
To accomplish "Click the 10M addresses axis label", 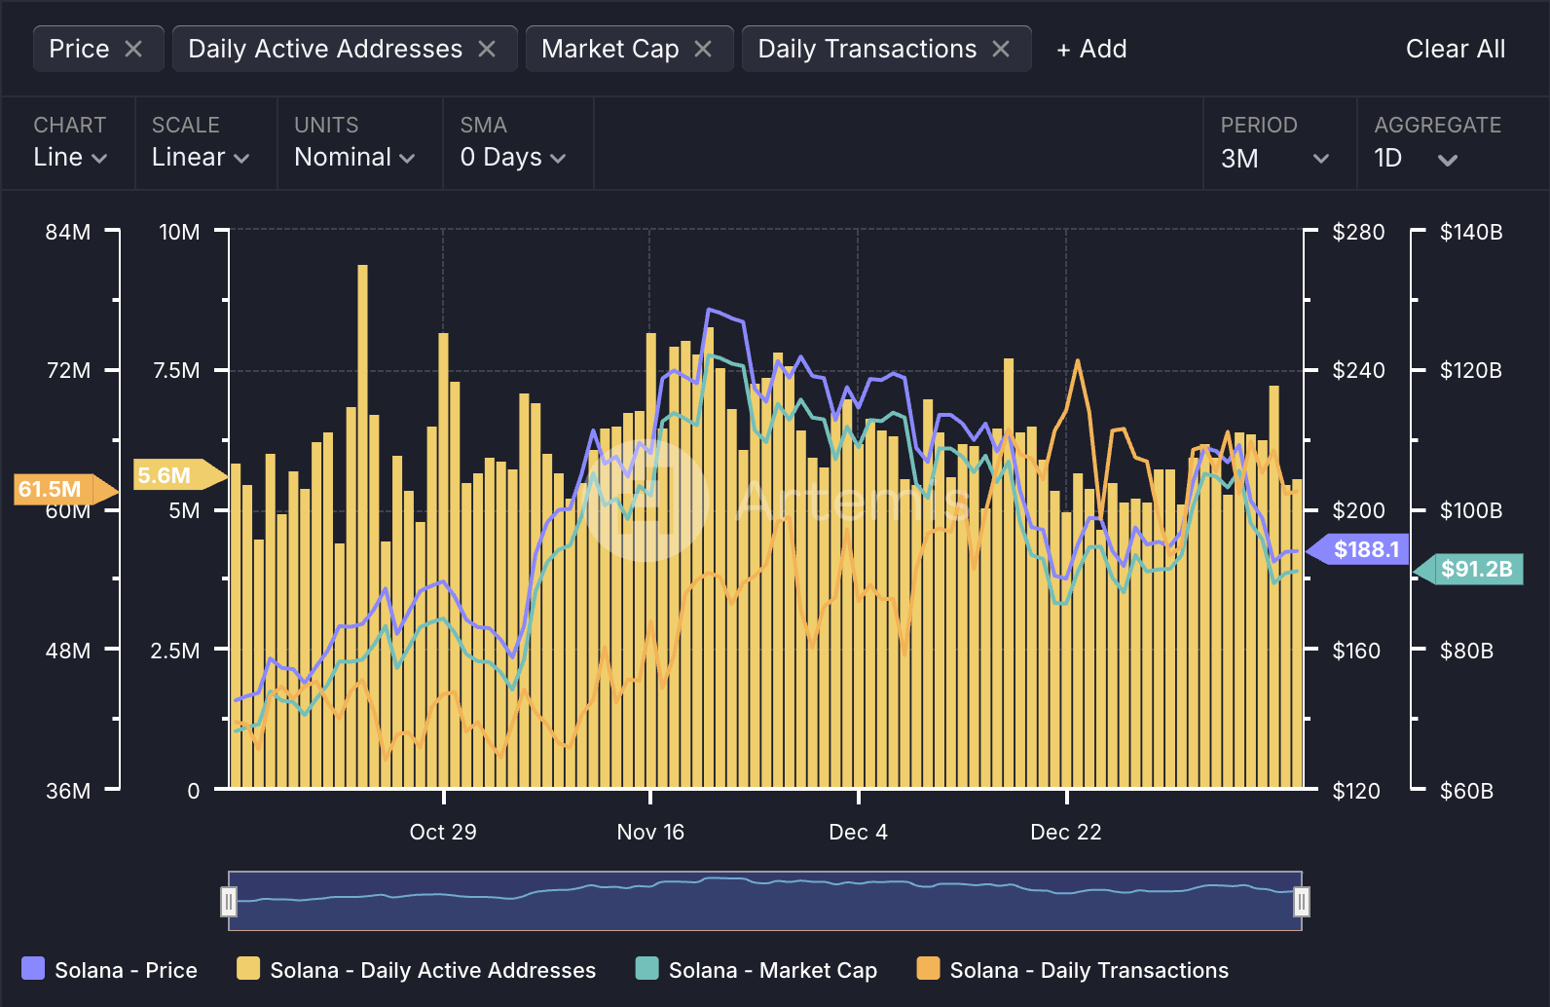I will tap(179, 232).
